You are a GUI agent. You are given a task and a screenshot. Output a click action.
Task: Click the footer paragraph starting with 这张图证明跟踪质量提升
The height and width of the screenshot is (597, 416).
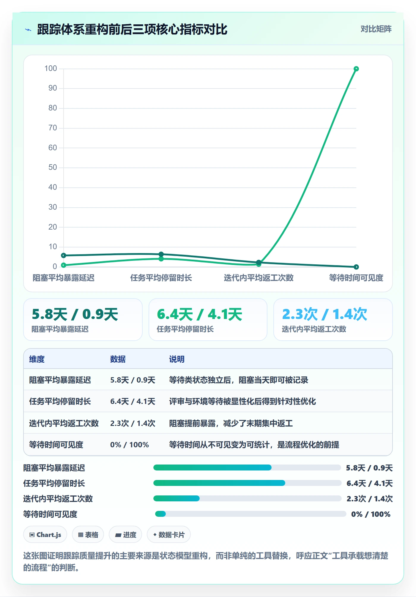(206, 561)
